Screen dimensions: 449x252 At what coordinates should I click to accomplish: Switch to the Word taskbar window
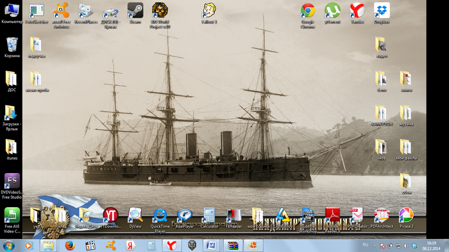click(212, 246)
